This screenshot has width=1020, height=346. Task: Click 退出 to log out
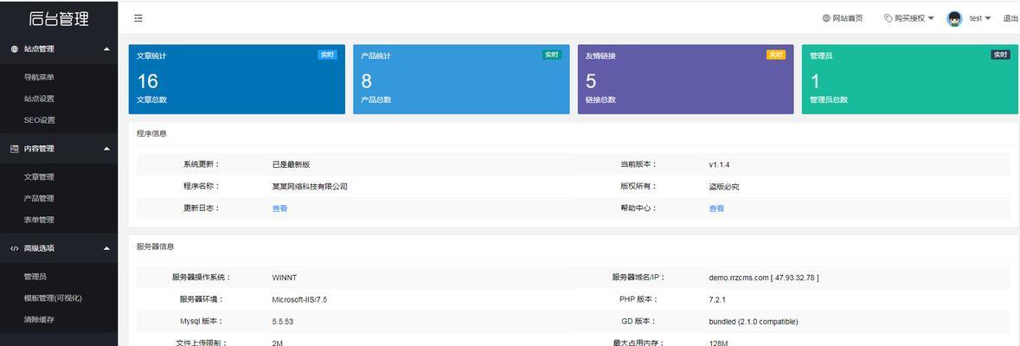1010,18
